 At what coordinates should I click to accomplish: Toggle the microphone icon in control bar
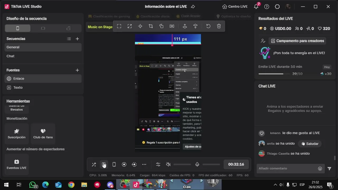tap(197, 164)
